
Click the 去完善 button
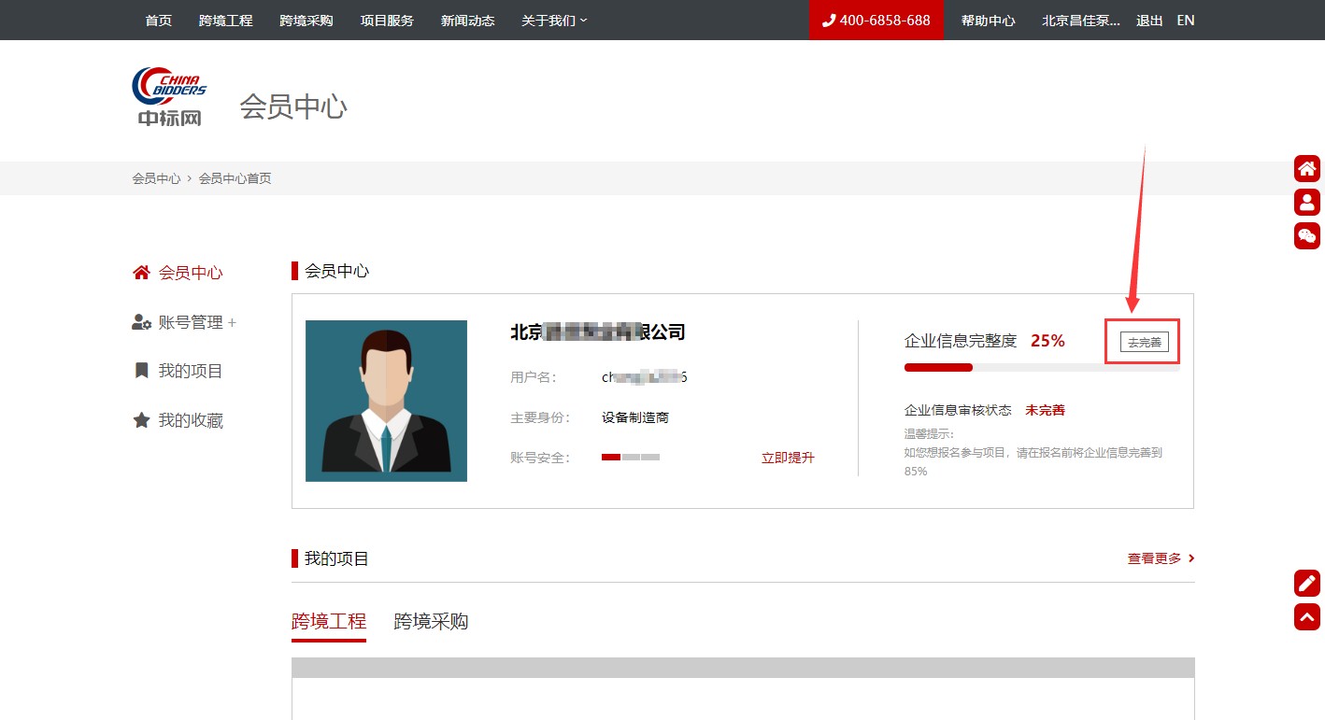(1145, 342)
